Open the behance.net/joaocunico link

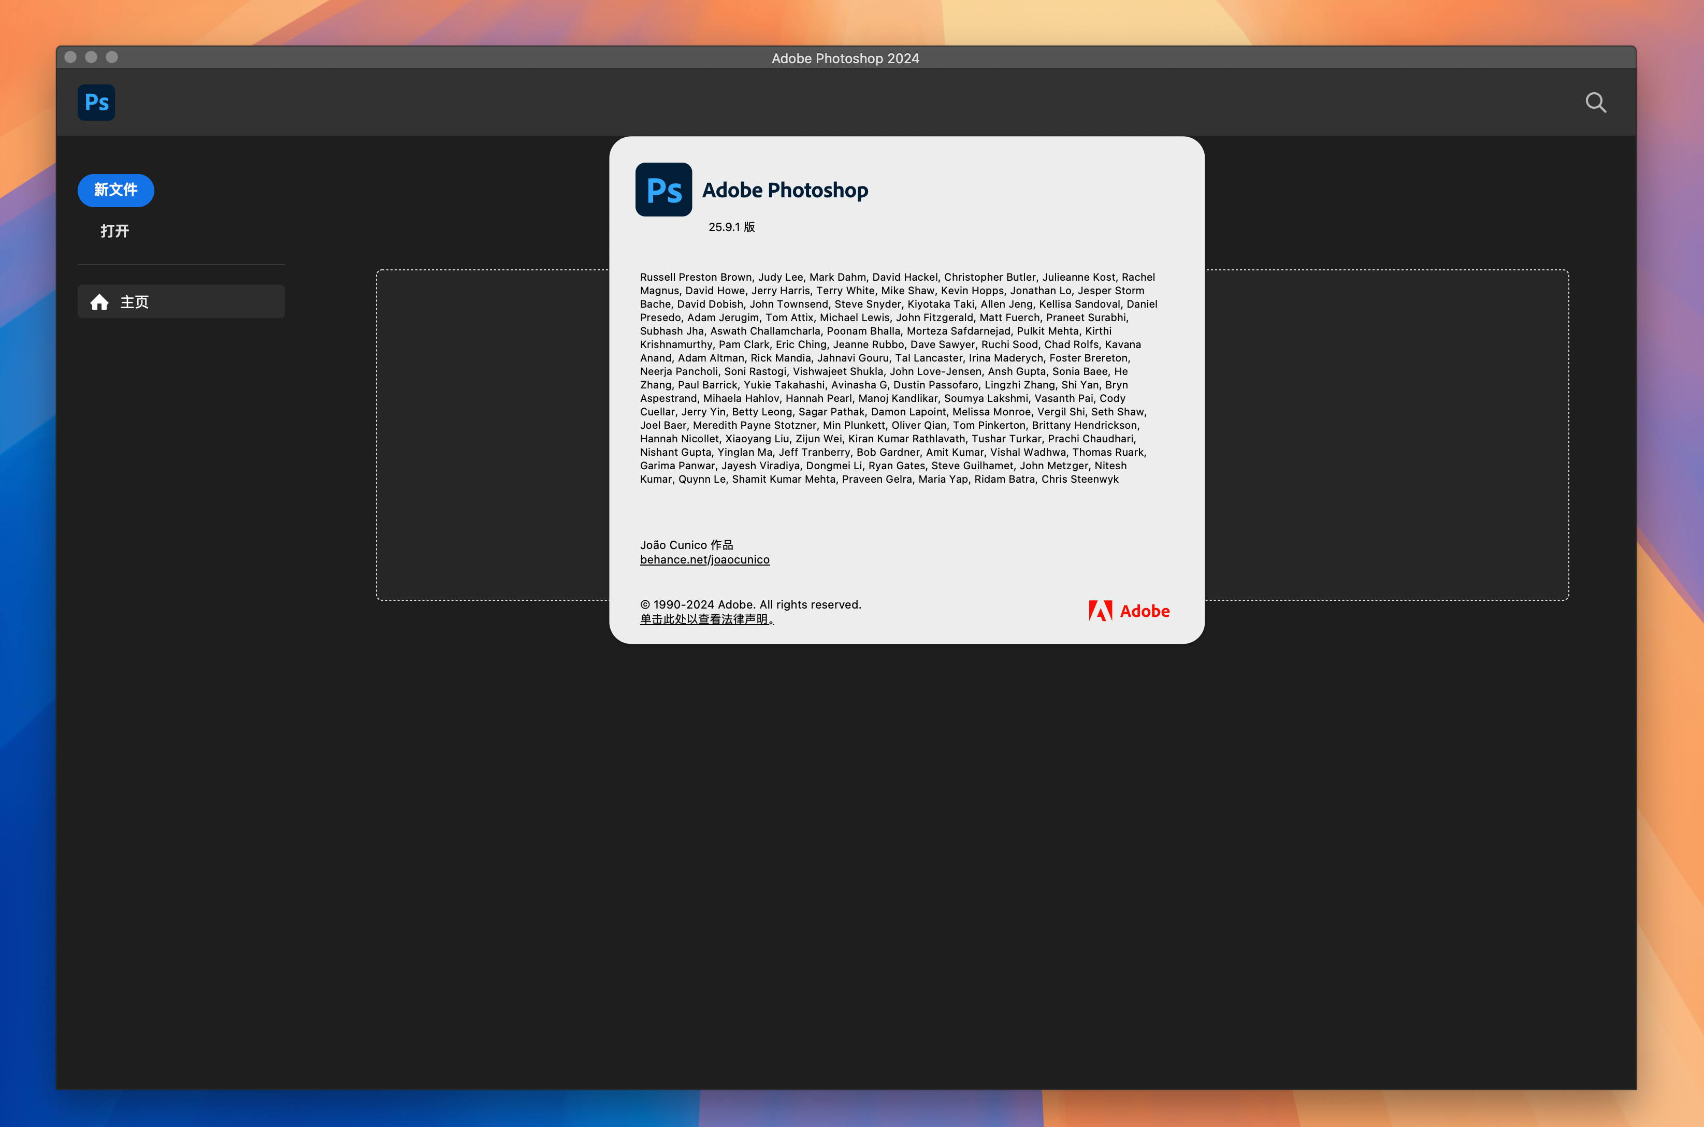point(705,559)
